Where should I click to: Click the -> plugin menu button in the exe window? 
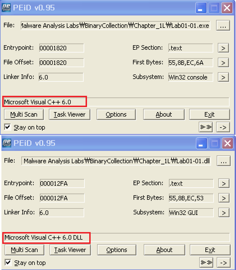223,127
